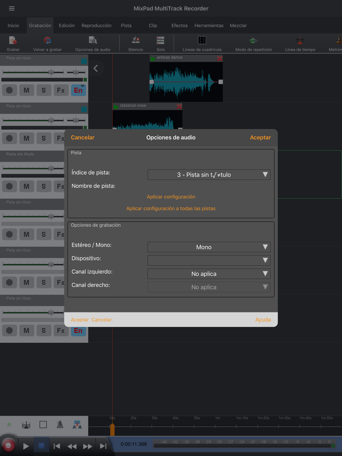Mute the first track with M button

(x=26, y=90)
